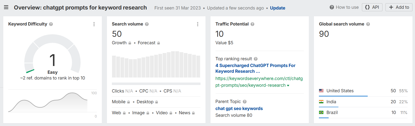Click the lock icon beside Video
This screenshot has width=415, height=126.
point(171,113)
